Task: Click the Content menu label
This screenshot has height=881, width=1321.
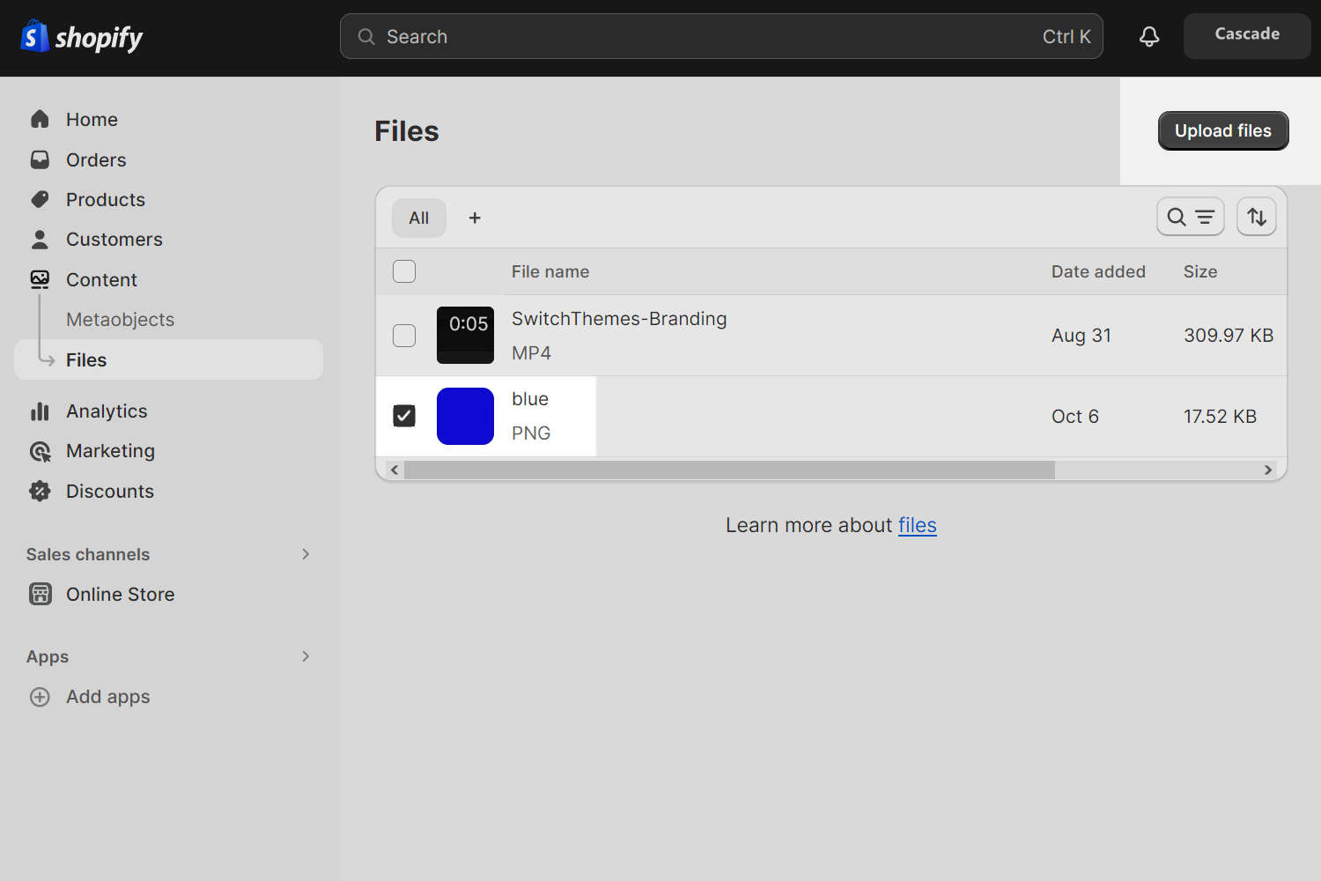Action: coord(101,279)
